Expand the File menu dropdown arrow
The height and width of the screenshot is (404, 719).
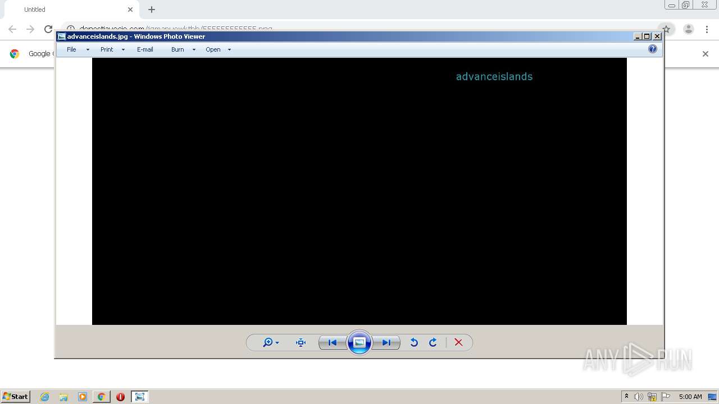tap(88, 49)
